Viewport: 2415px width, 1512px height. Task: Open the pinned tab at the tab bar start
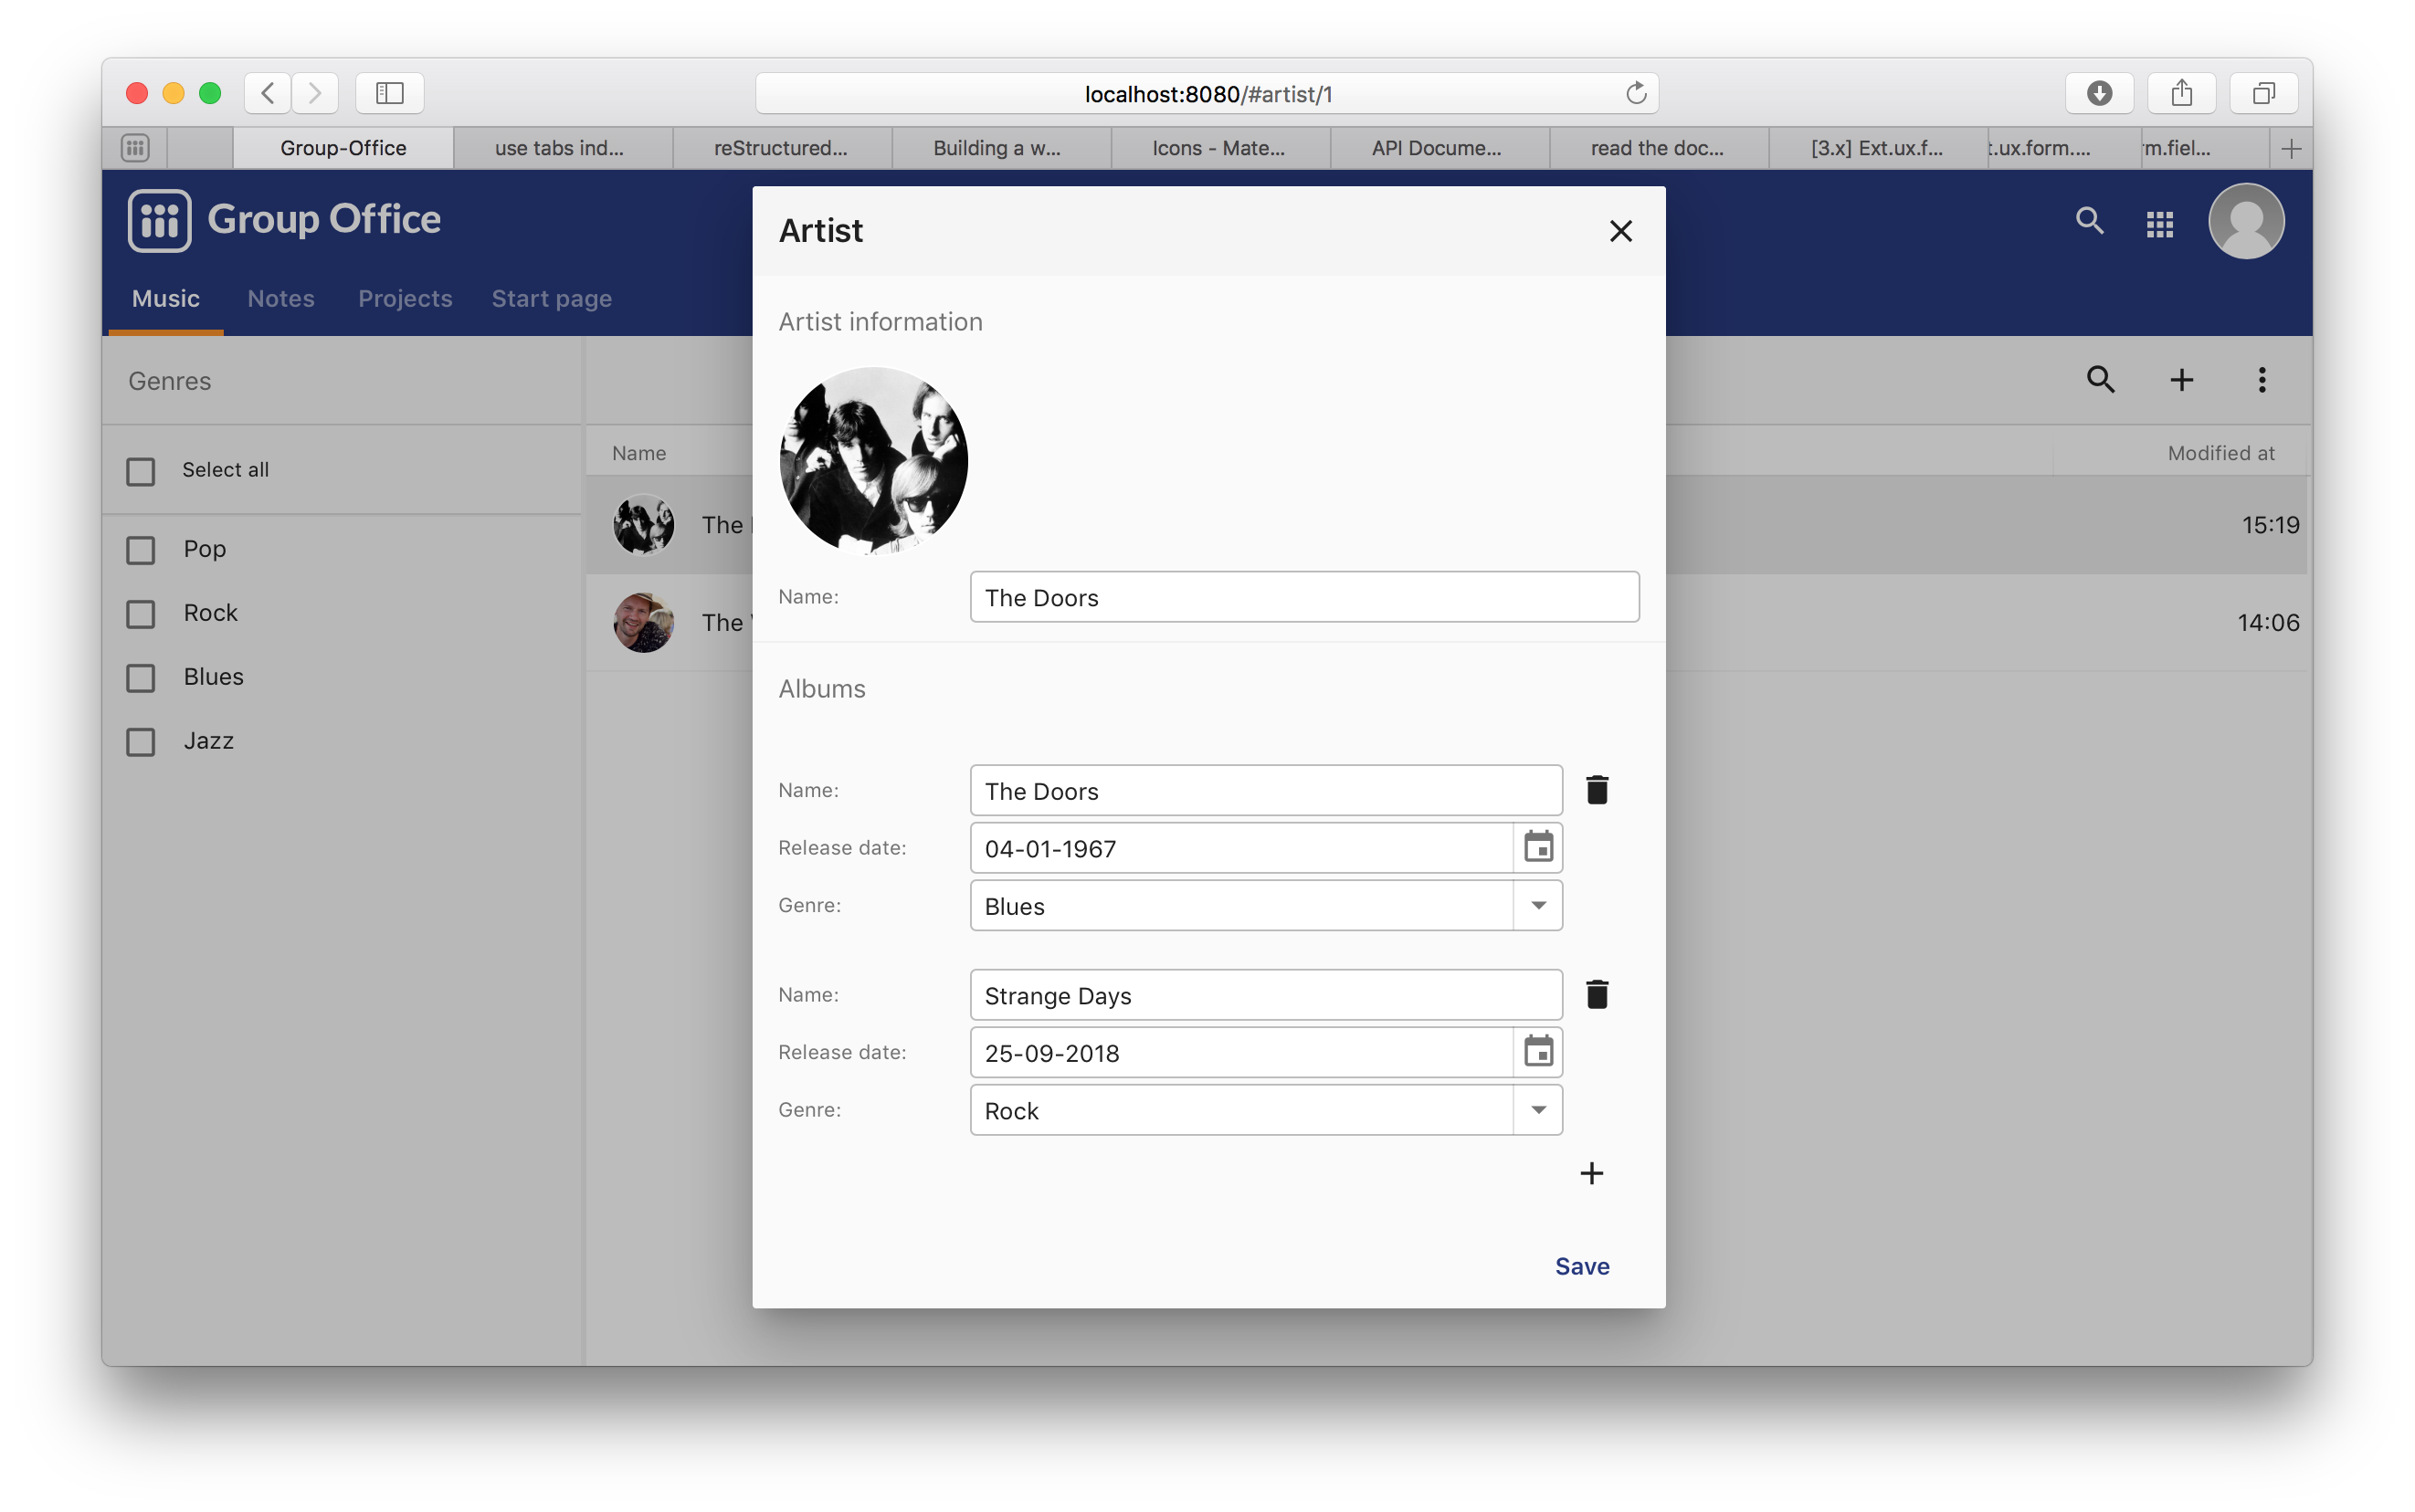point(136,148)
